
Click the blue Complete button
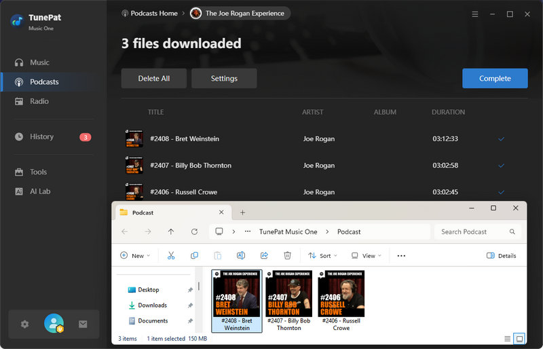tap(495, 78)
